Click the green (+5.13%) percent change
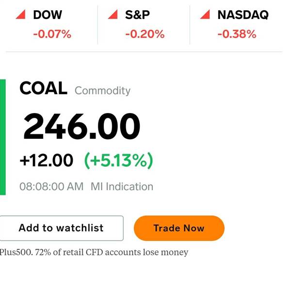This screenshot has width=291, height=291. coord(119,161)
